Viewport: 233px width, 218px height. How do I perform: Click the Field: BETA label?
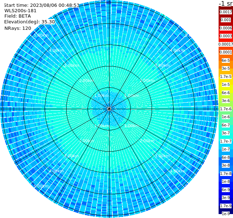coord(18,16)
